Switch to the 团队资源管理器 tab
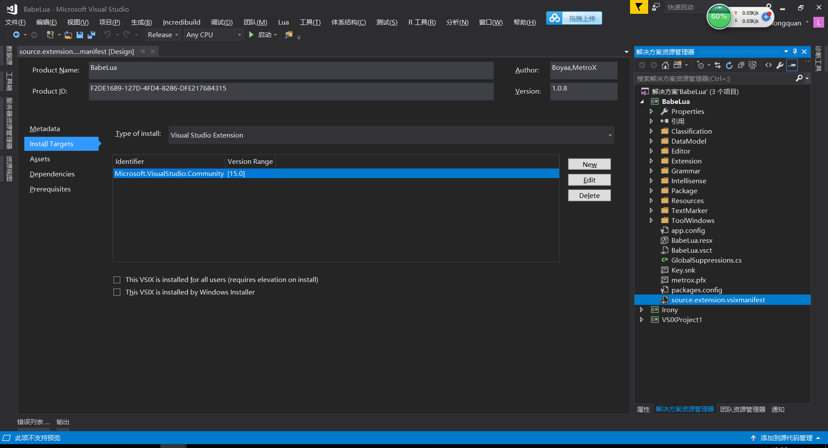828x448 pixels. point(743,409)
